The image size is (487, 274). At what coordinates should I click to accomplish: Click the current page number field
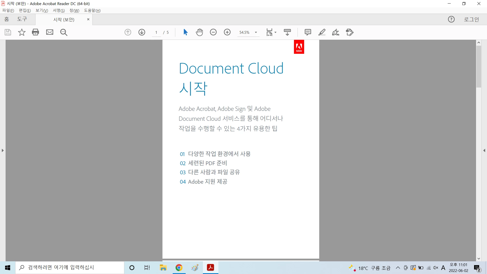pyautogui.click(x=156, y=32)
